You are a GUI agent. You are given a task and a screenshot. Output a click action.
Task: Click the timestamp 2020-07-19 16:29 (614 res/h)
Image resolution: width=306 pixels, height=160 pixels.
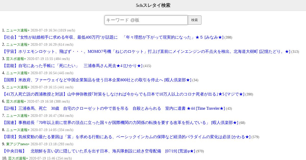tap(52, 44)
